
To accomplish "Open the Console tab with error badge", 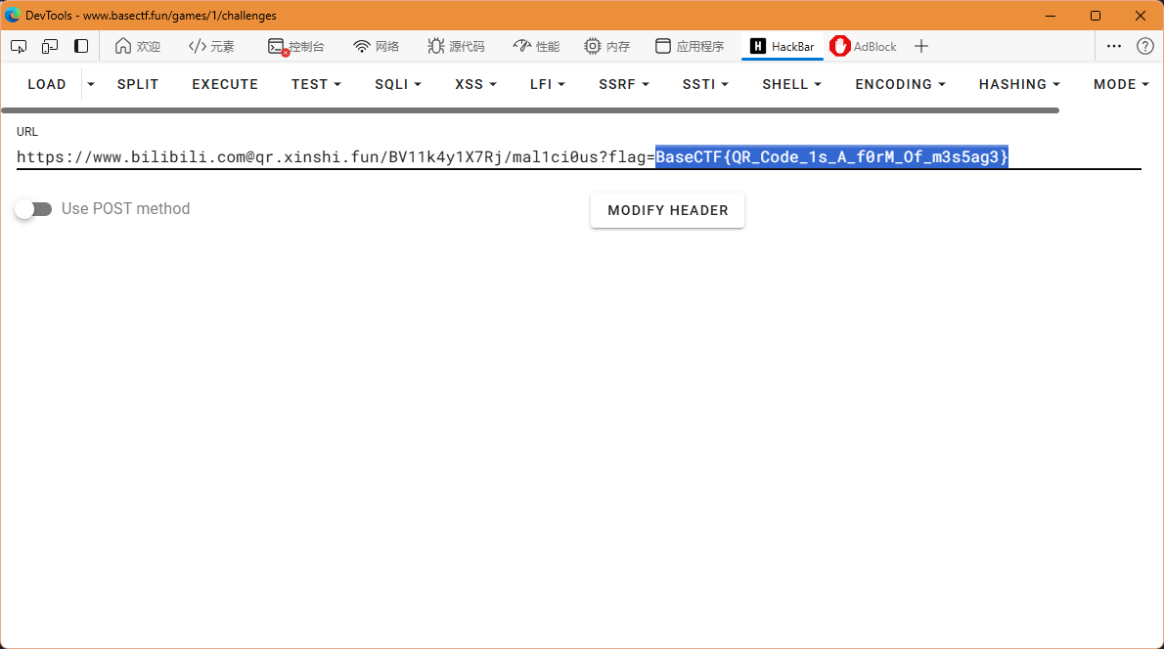I will click(x=296, y=46).
